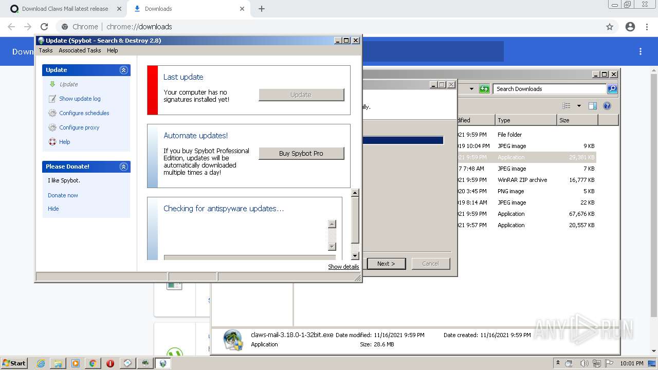Open Show update log link
Screen dimensions: 658x370
(80, 99)
